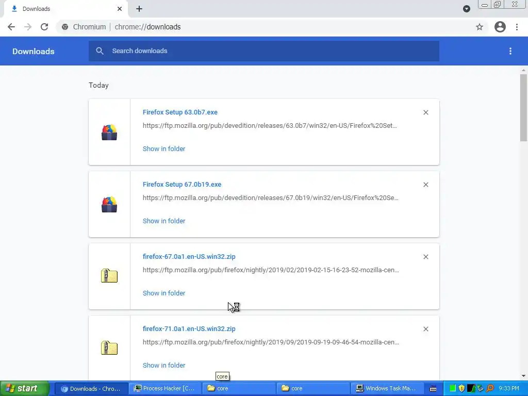Open the Downloads page more-actions menu
Screen dimensions: 528x396
510,51
